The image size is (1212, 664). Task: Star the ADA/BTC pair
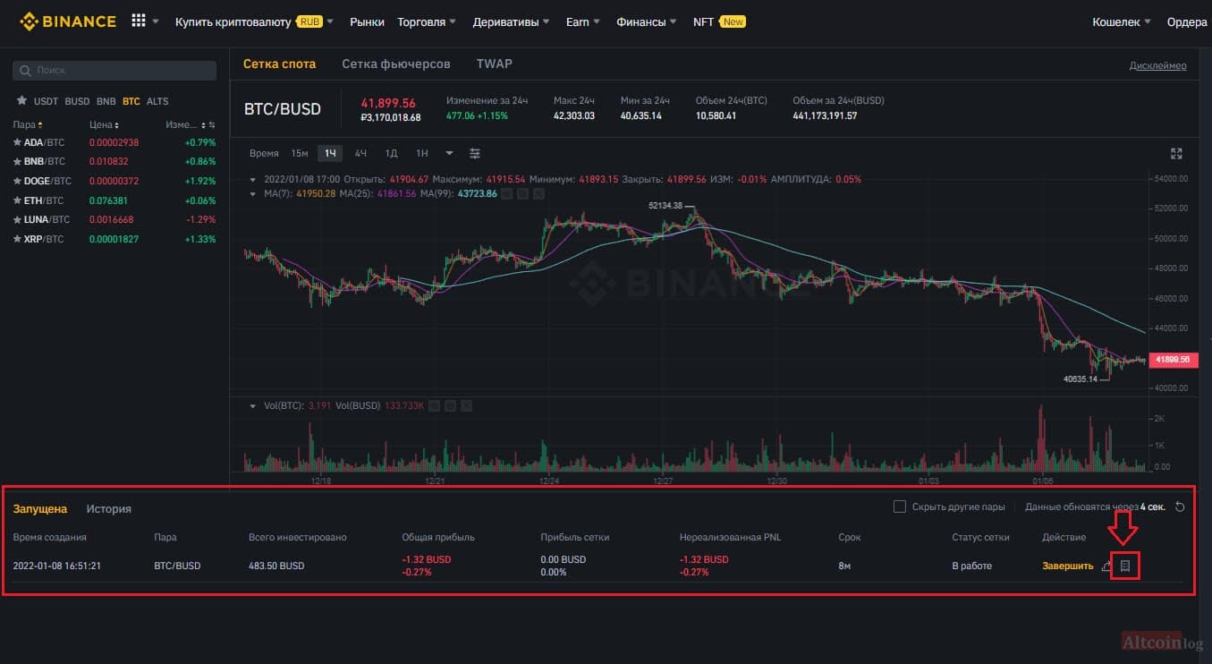17,142
